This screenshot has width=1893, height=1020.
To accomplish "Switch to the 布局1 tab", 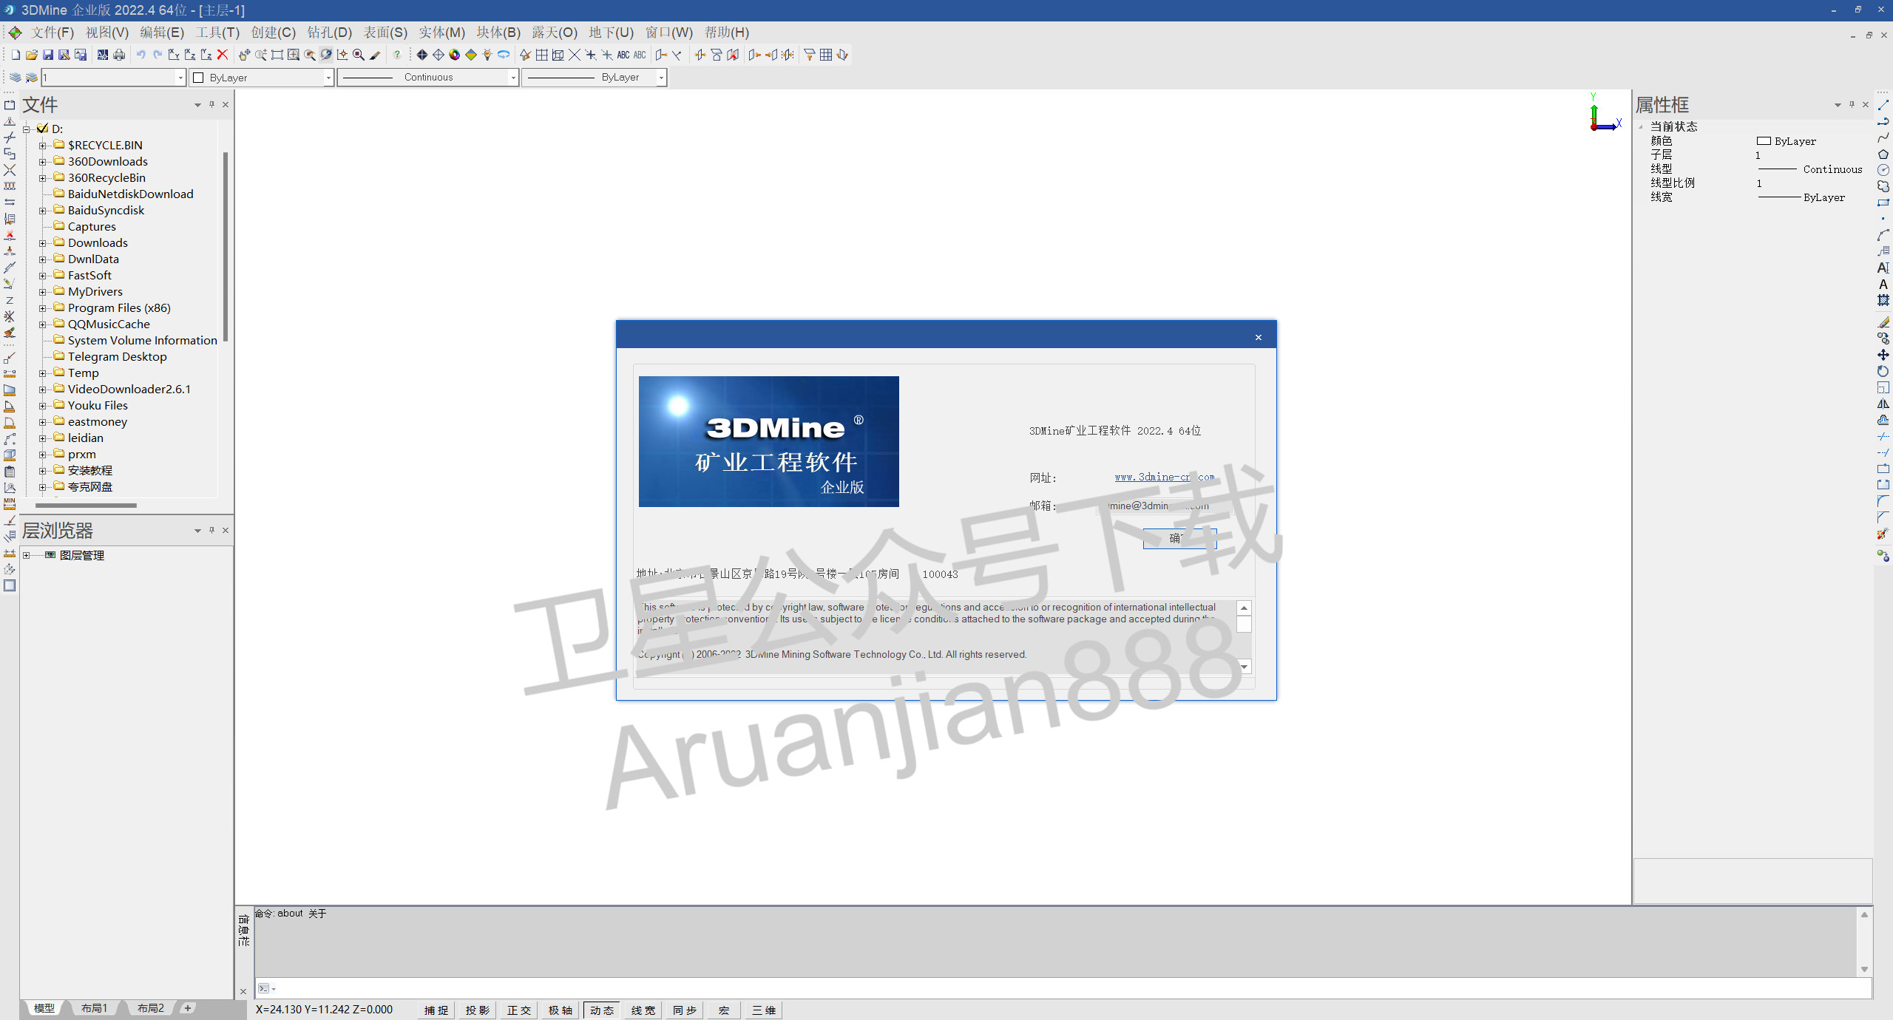I will tap(94, 1008).
